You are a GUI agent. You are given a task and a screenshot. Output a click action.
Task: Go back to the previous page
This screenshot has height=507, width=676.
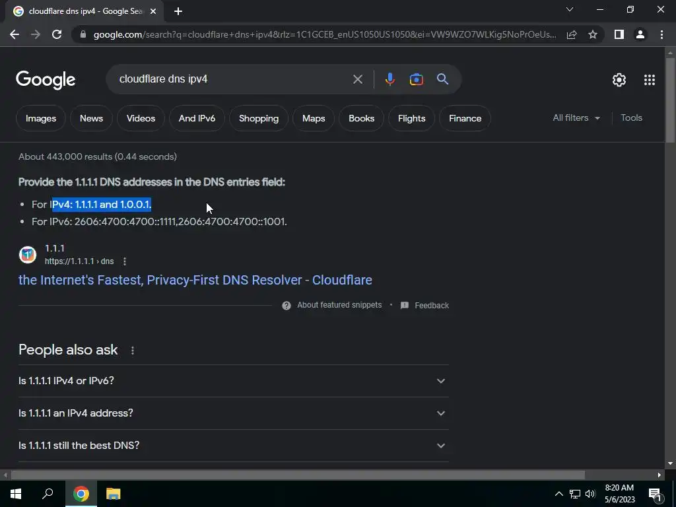15,34
